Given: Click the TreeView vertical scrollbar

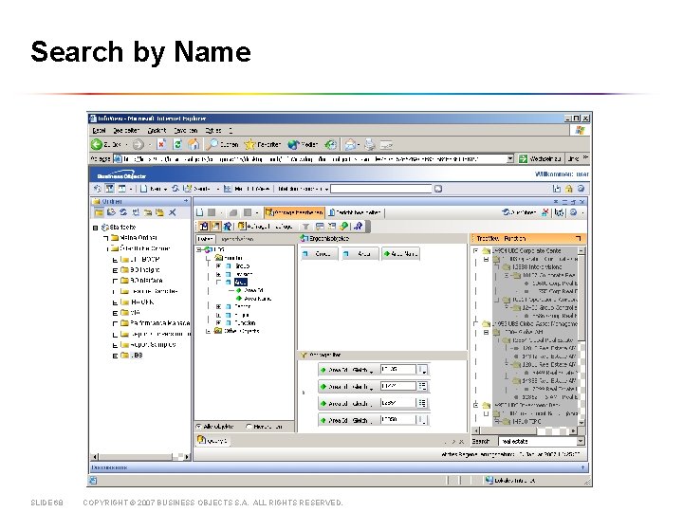Looking at the screenshot, I should coord(581,337).
